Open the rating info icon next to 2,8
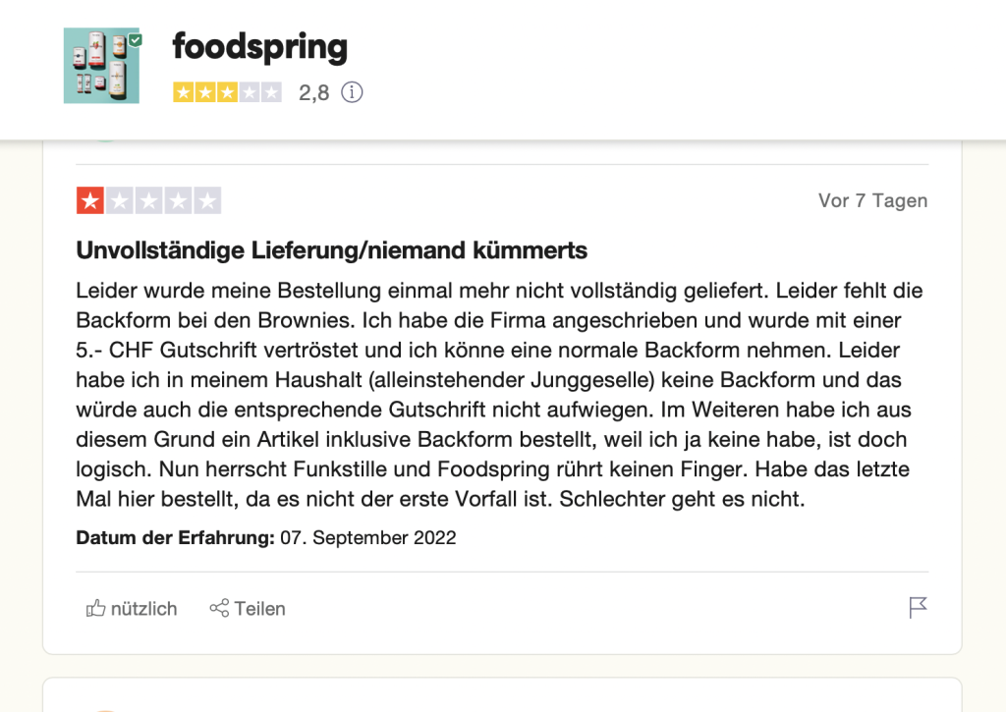 (x=352, y=92)
